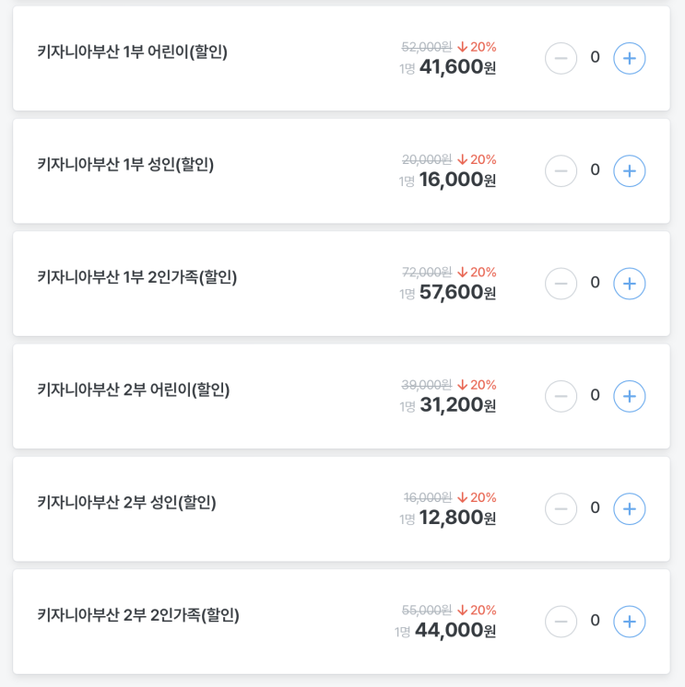Click plus icon for 2부 어린이(할인)
685x687 pixels.
click(629, 396)
